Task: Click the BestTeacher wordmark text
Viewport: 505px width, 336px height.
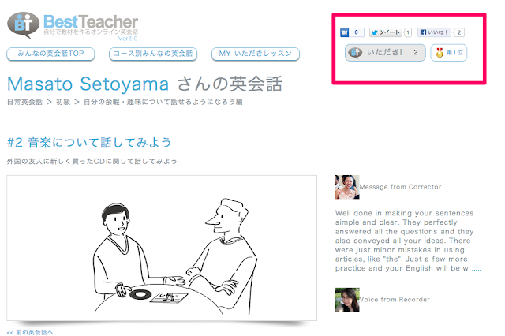Action: [91, 22]
